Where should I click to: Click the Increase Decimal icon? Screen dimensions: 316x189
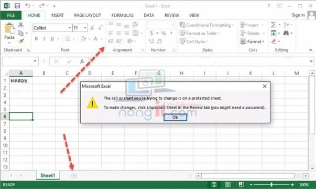pos(151,41)
